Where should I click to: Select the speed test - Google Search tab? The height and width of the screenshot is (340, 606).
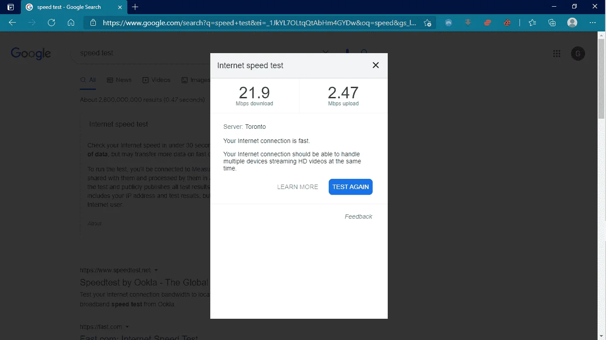click(x=74, y=7)
